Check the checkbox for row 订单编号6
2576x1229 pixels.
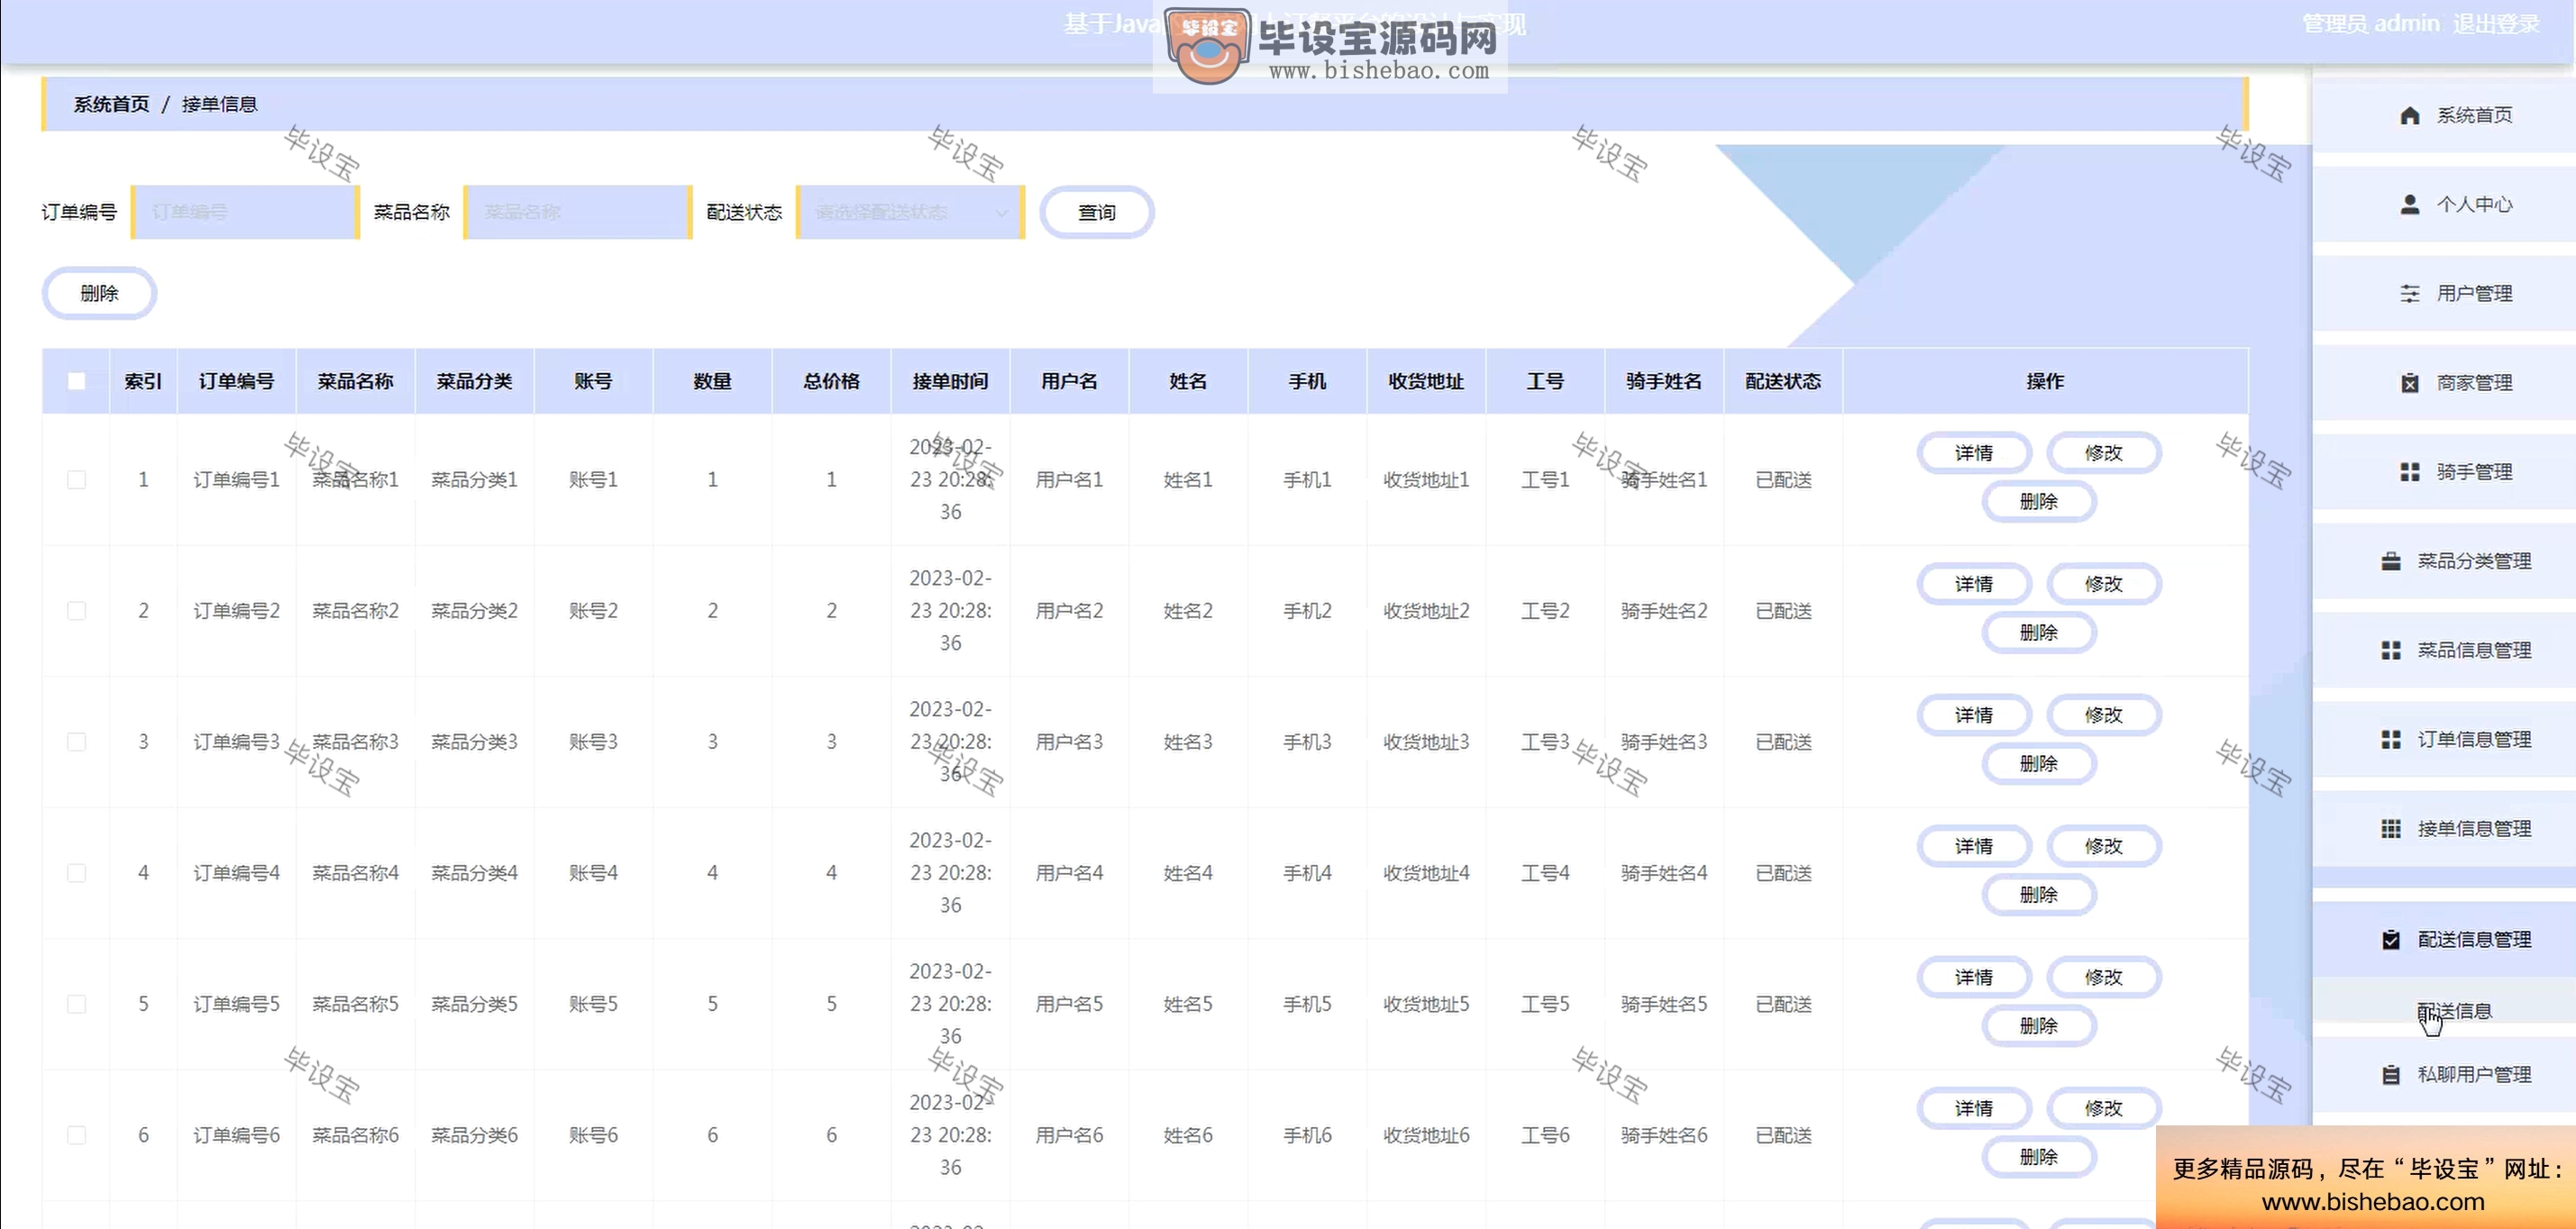click(x=76, y=1135)
